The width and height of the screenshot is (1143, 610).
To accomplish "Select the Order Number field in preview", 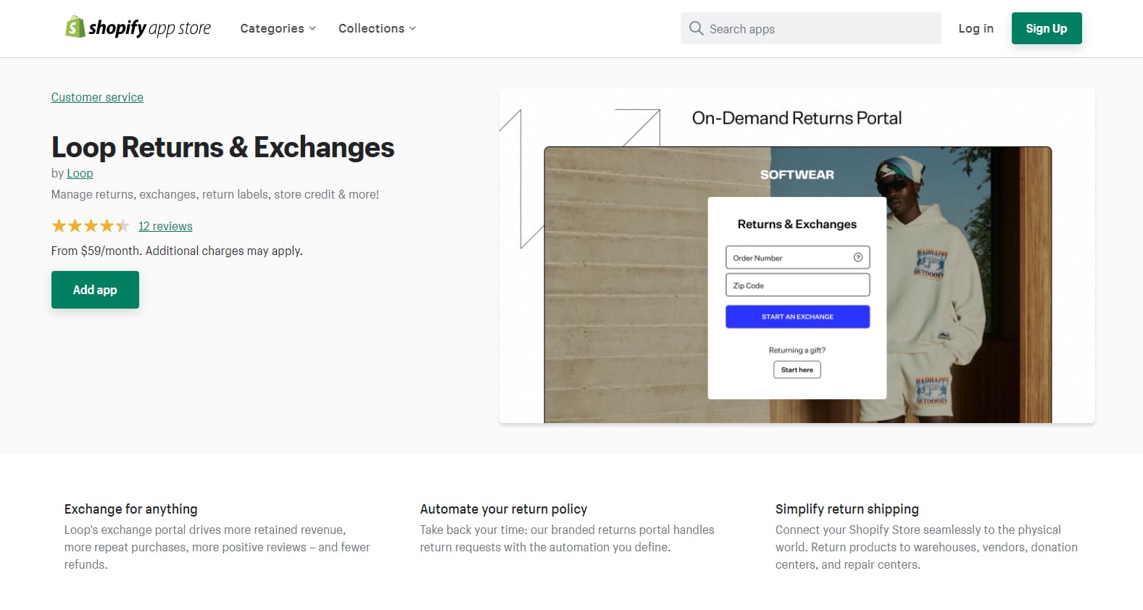I will click(797, 257).
